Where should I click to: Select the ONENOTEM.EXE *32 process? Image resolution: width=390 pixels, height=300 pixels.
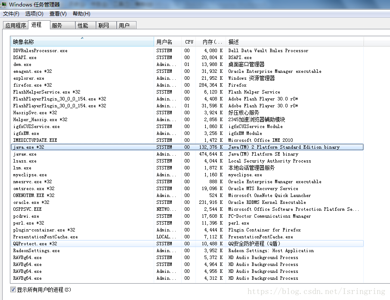187,195
